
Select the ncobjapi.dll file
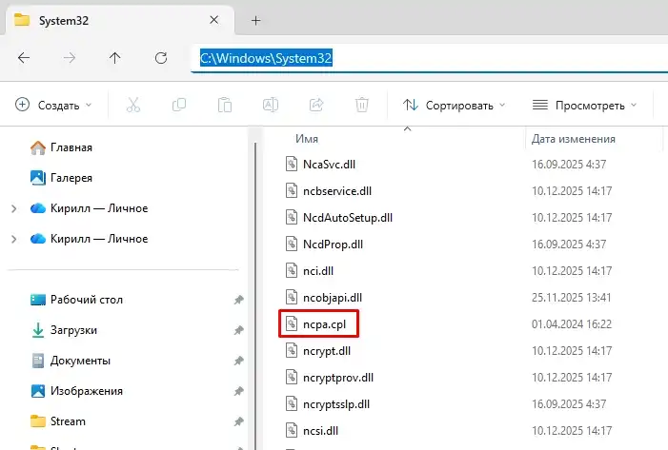[333, 298]
